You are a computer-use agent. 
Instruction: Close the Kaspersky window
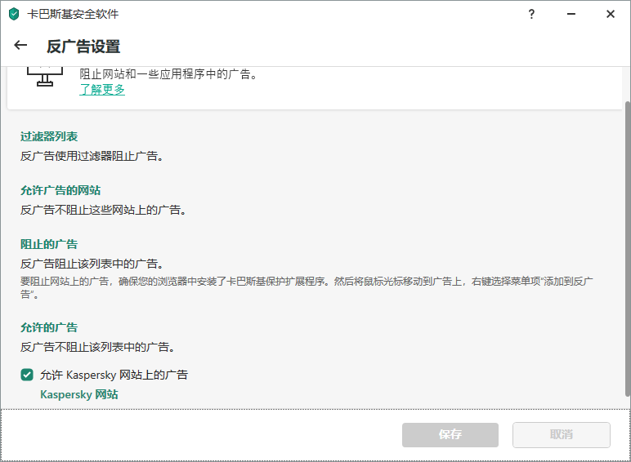[611, 14]
